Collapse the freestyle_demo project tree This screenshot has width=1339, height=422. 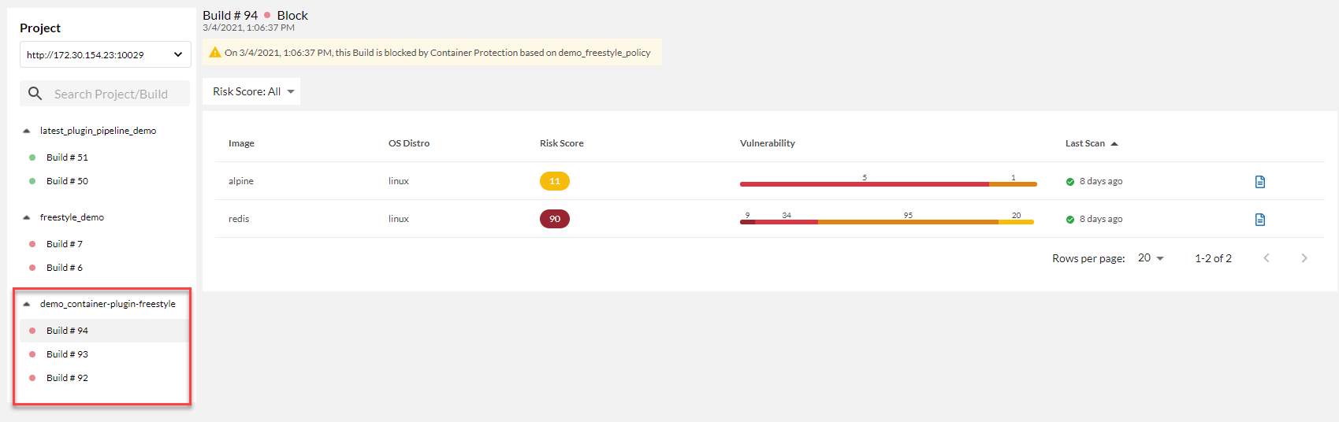(27, 217)
